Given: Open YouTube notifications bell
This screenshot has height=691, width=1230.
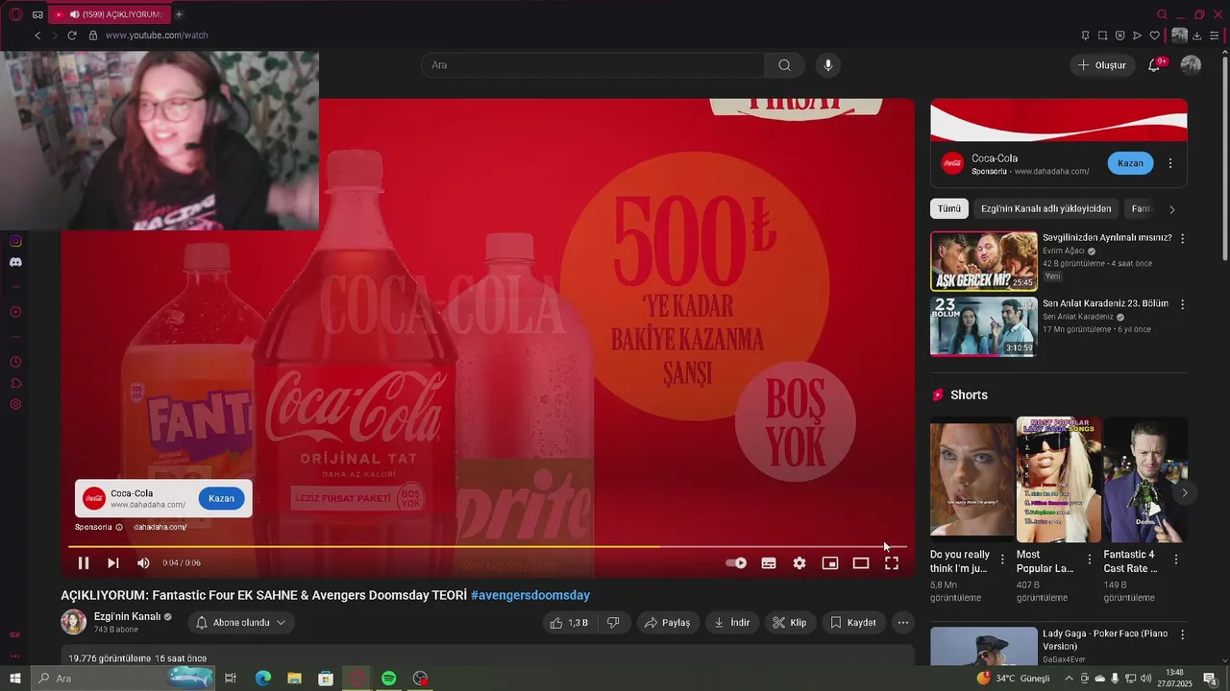Looking at the screenshot, I should [x=1154, y=65].
